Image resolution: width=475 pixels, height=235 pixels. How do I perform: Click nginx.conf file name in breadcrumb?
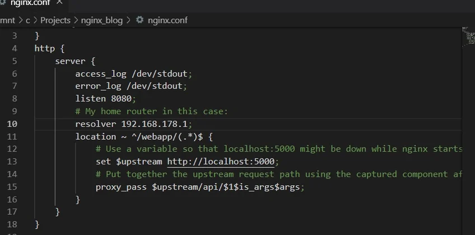click(167, 20)
